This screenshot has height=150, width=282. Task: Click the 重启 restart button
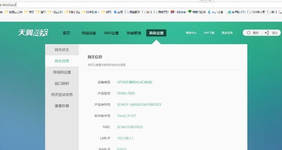(253, 33)
